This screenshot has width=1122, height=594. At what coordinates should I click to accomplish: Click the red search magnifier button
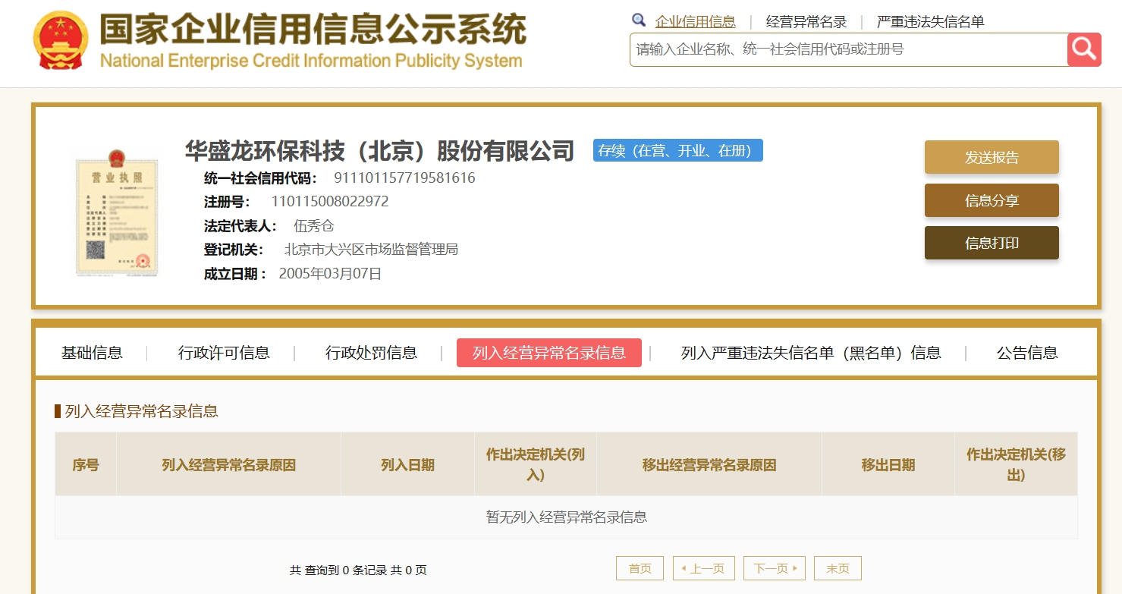pyautogui.click(x=1084, y=49)
